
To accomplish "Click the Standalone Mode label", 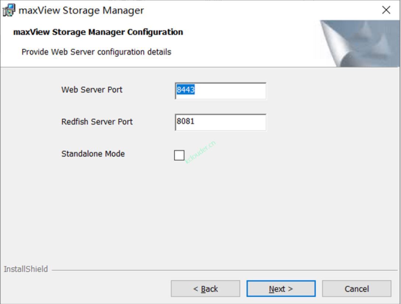I will coord(93,154).
